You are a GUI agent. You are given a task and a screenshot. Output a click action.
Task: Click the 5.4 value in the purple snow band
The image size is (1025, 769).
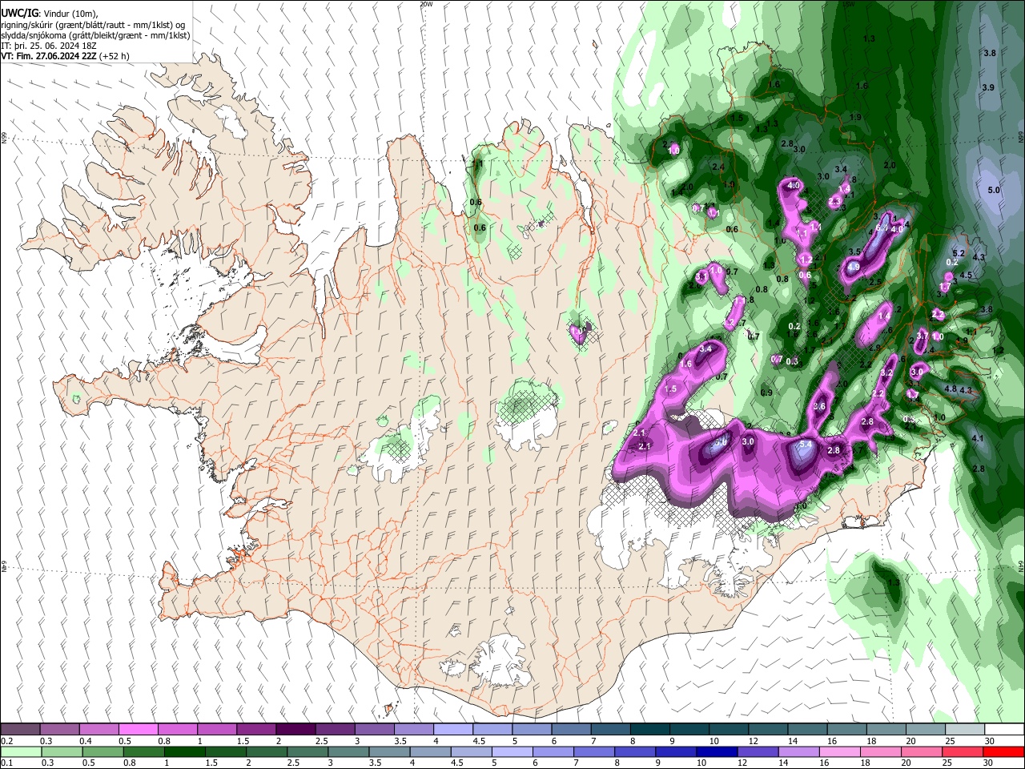pos(806,445)
